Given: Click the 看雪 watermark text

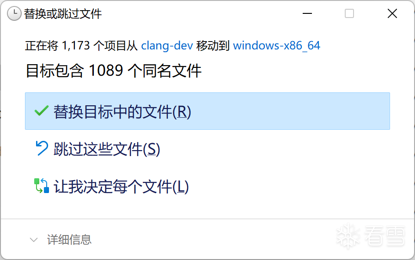Looking at the screenshot, I should coord(384,236).
